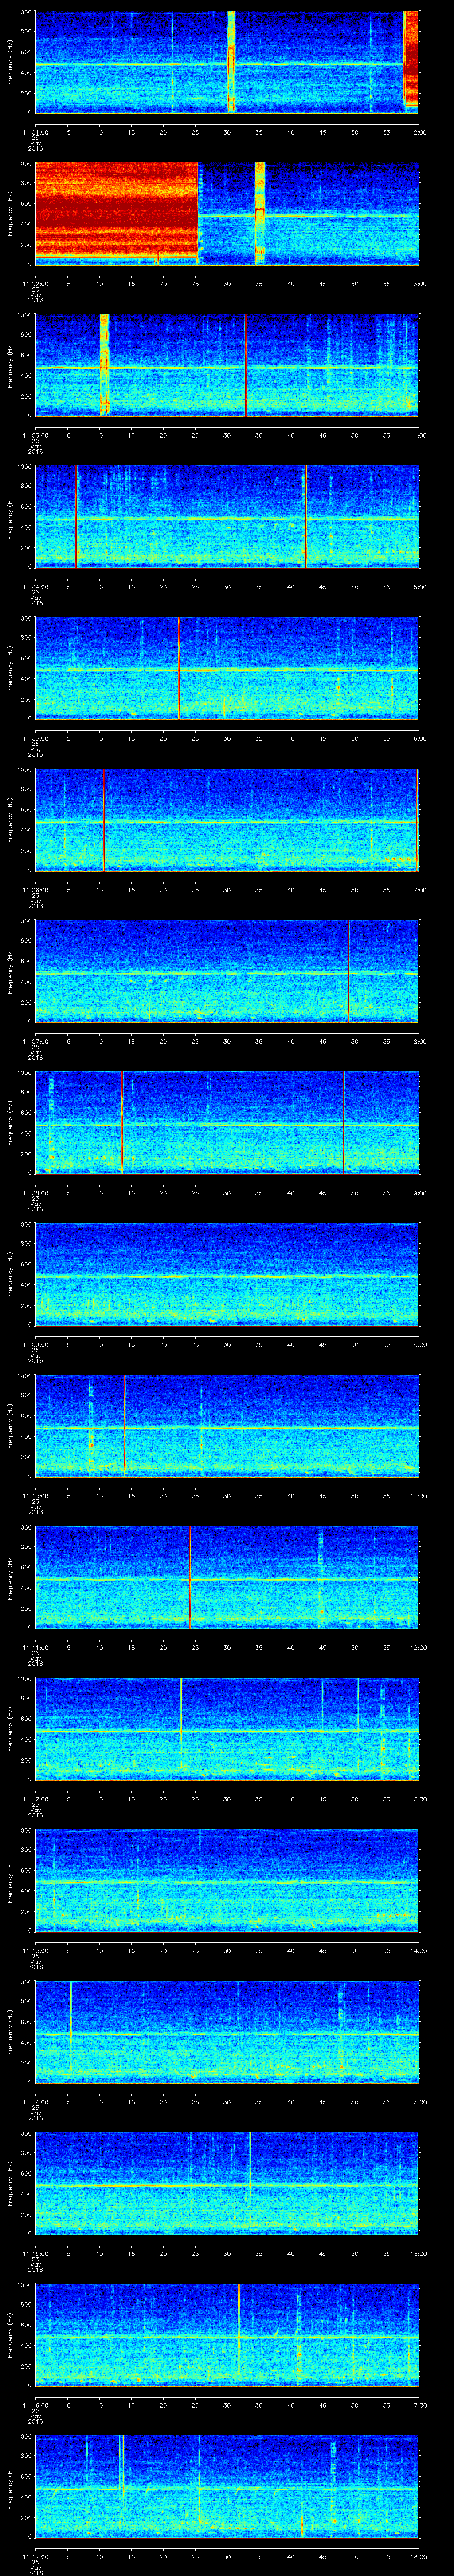Click the '11:13:00' start time label
Screen dimensions: 454x2576
[36, 1951]
